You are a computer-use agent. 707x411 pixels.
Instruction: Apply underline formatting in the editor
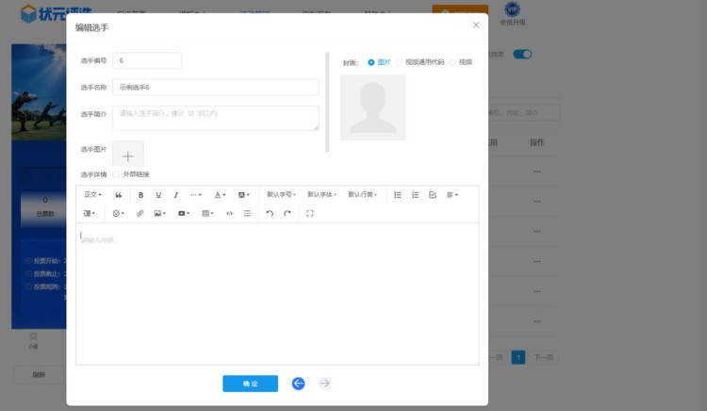click(158, 195)
